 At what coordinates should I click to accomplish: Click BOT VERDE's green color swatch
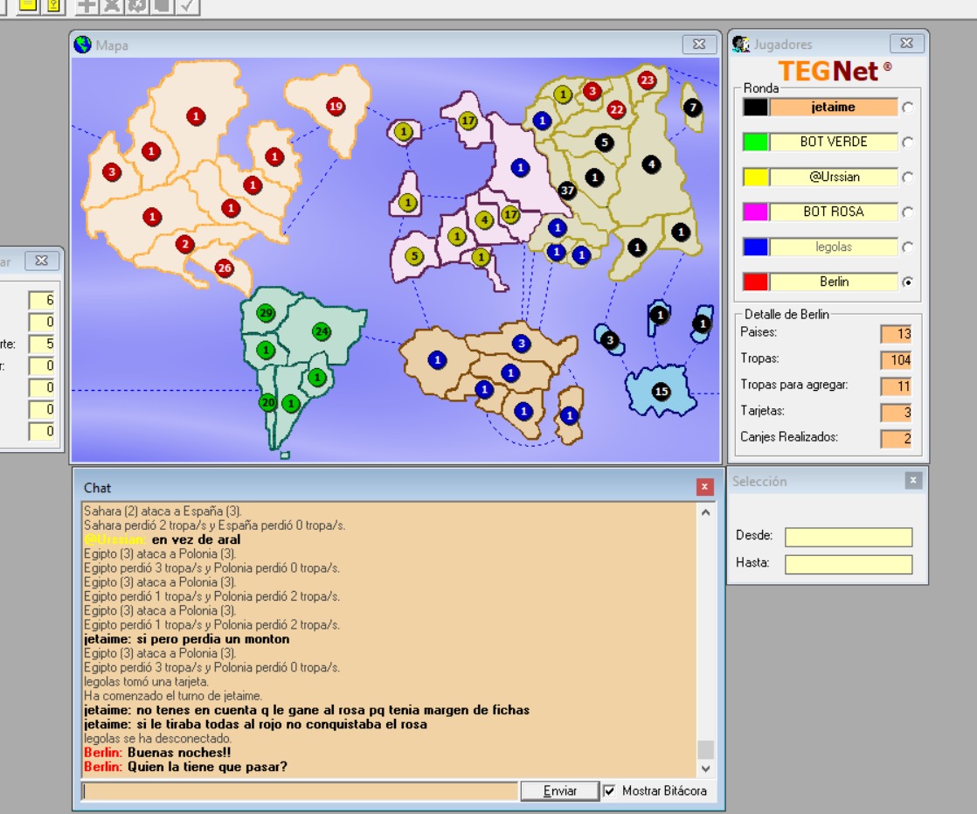755,143
